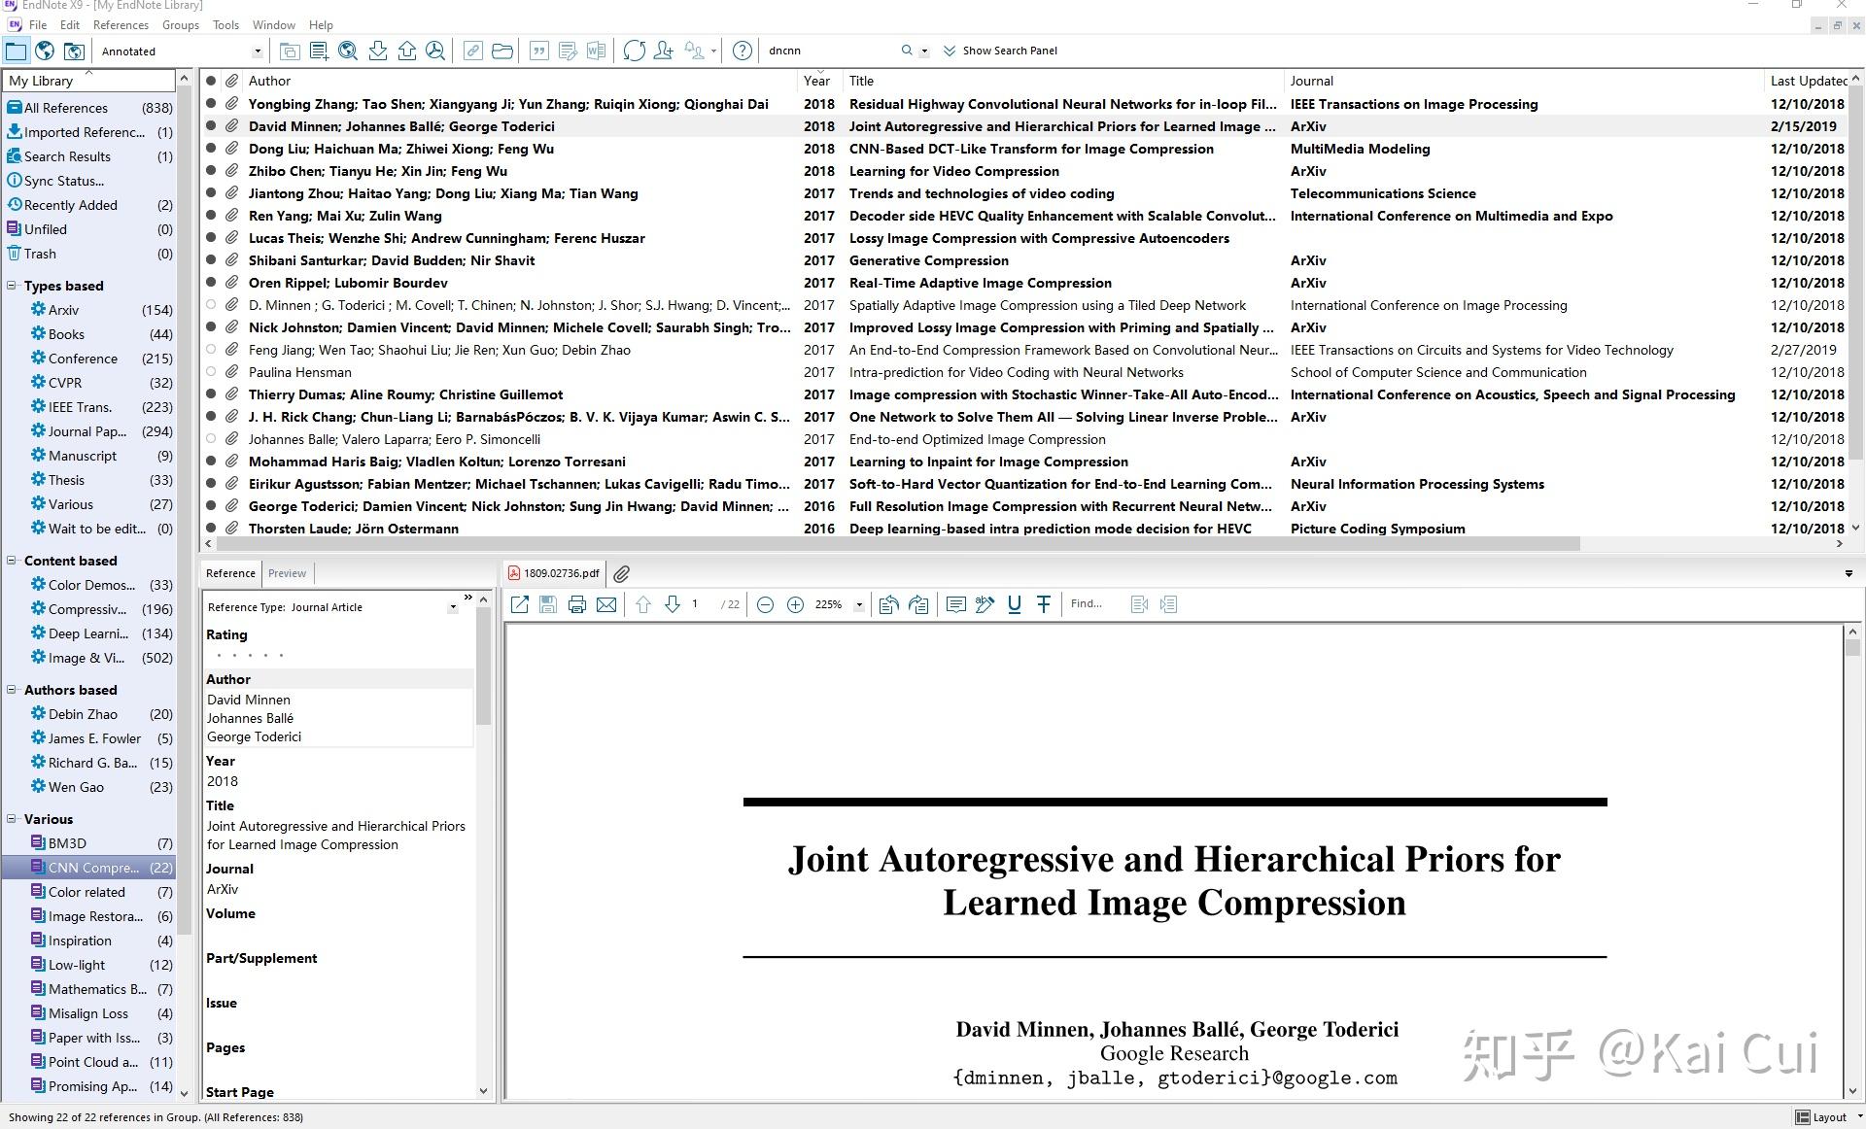The width and height of the screenshot is (1866, 1129).
Task: Open the PDF in an external window
Action: pyautogui.click(x=520, y=604)
